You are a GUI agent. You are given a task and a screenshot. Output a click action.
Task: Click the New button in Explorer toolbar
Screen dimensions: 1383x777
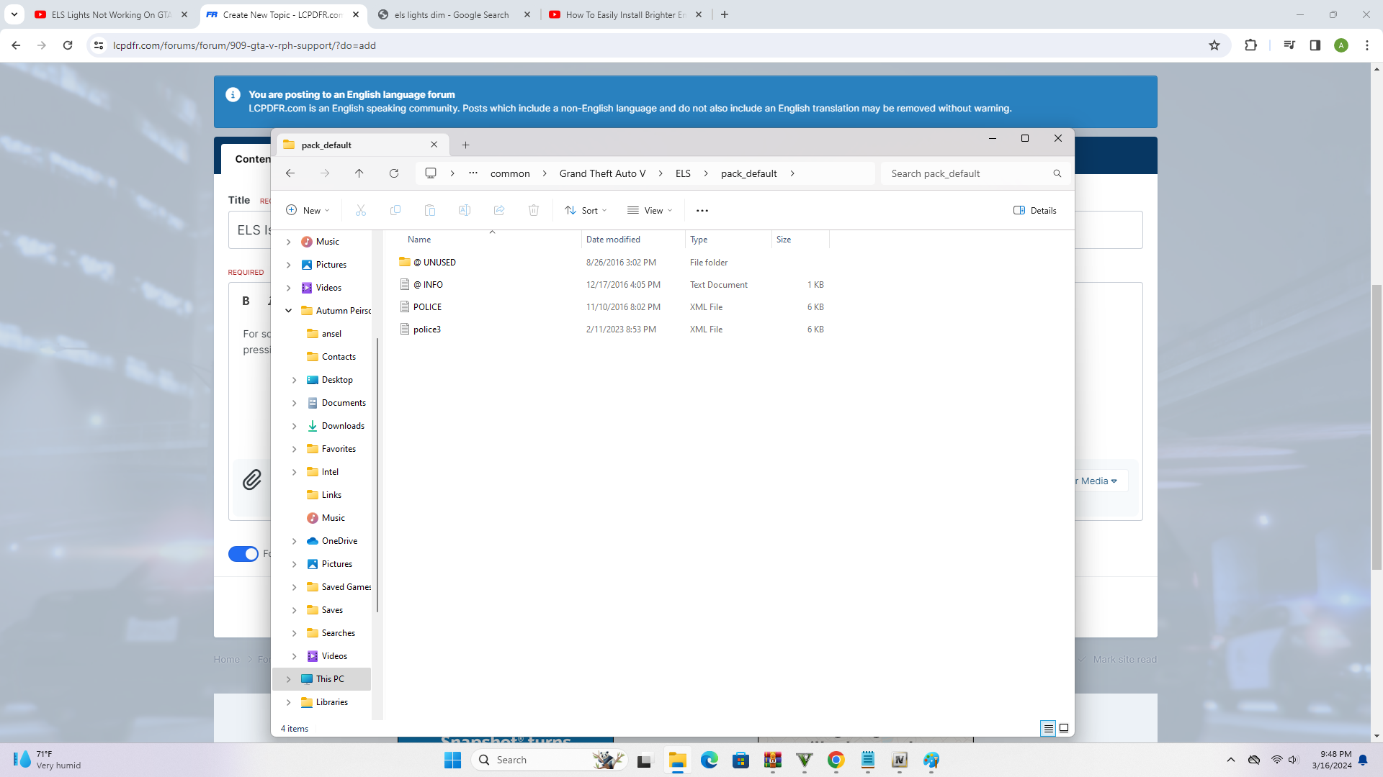pos(308,211)
